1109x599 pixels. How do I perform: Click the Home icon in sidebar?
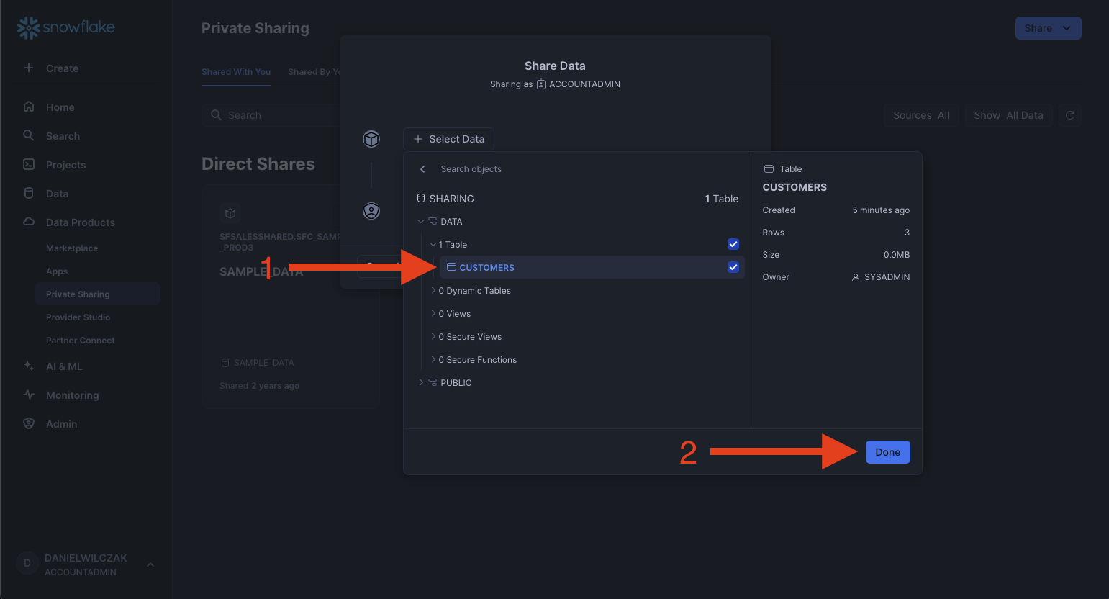click(x=29, y=107)
